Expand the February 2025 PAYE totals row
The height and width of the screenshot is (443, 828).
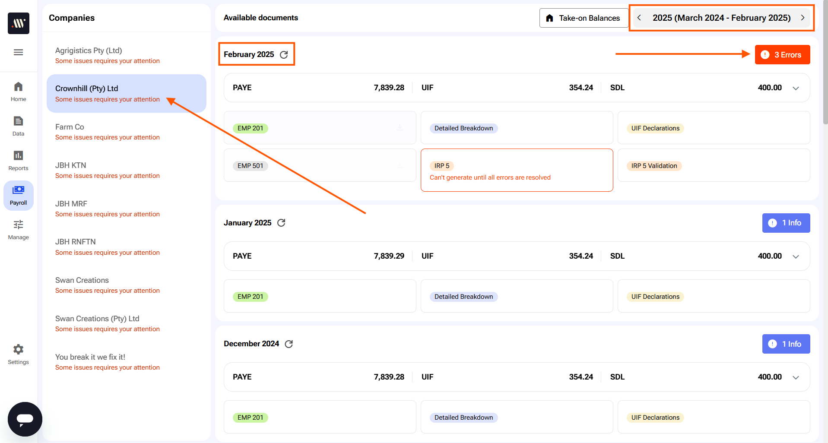click(x=796, y=88)
